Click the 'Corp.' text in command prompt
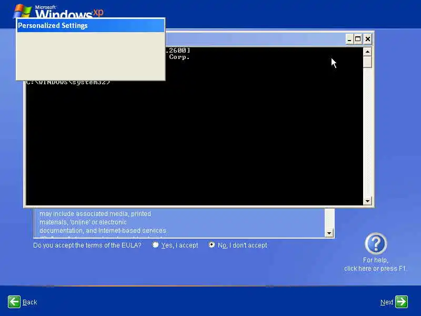This screenshot has height=316, width=421. (179, 57)
